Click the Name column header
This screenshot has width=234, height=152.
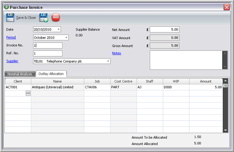click(x=58, y=81)
